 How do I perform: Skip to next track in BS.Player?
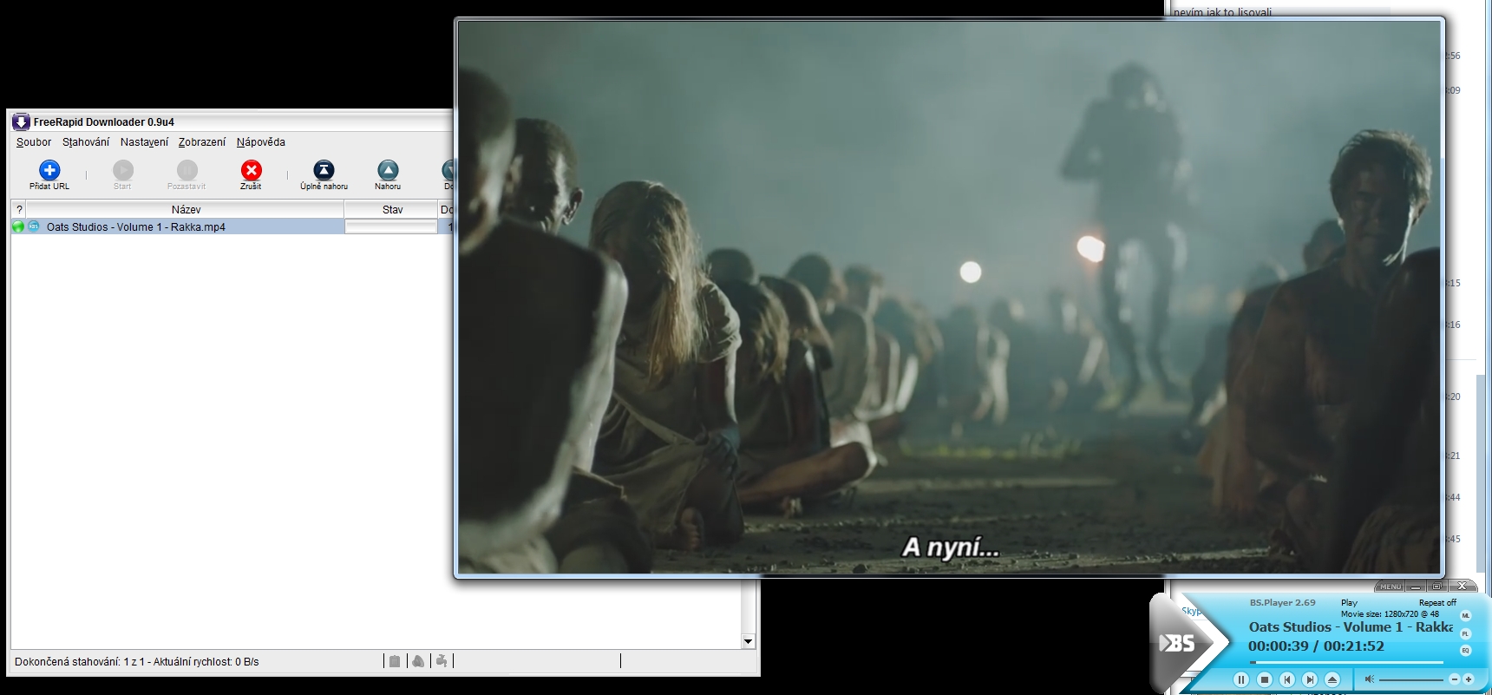click(x=1310, y=679)
